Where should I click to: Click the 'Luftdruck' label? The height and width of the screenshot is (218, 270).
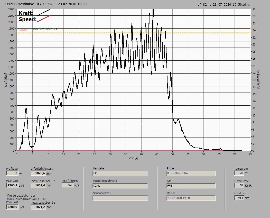[x=240, y=193]
